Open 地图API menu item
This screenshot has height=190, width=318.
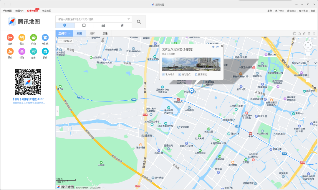(19, 11)
